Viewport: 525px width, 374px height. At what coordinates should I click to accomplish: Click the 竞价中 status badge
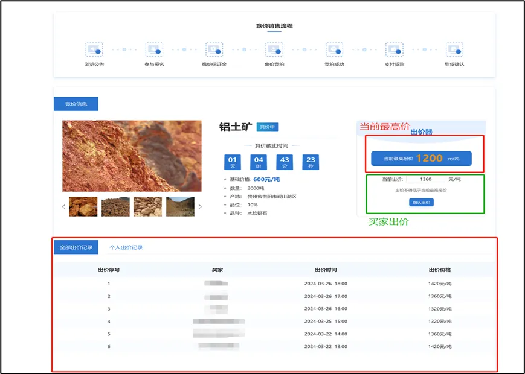pyautogui.click(x=267, y=127)
